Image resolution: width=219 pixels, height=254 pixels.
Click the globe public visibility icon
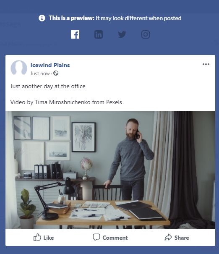tap(56, 73)
